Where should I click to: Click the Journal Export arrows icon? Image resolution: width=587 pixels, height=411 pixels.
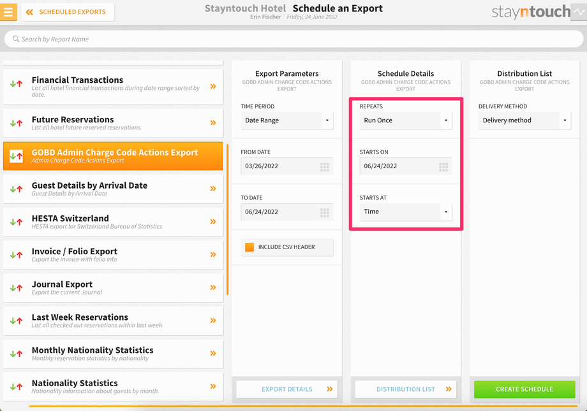coord(16,287)
